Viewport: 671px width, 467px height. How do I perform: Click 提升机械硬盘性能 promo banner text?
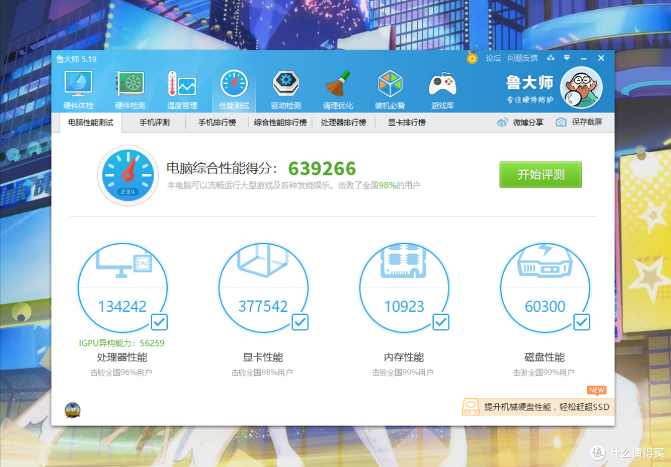547,407
